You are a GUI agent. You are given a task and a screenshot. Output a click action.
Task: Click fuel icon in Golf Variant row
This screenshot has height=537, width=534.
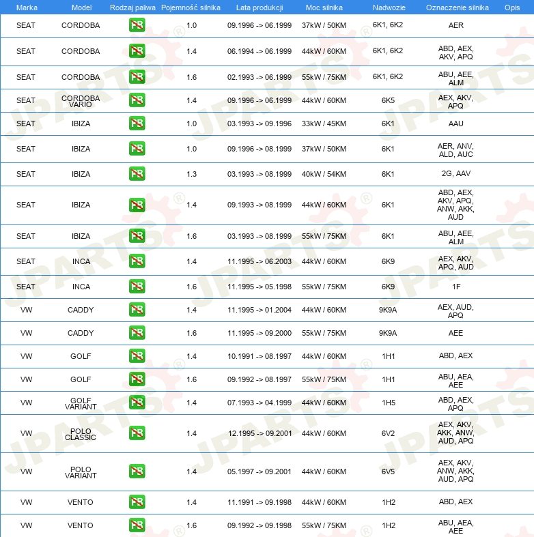[137, 402]
